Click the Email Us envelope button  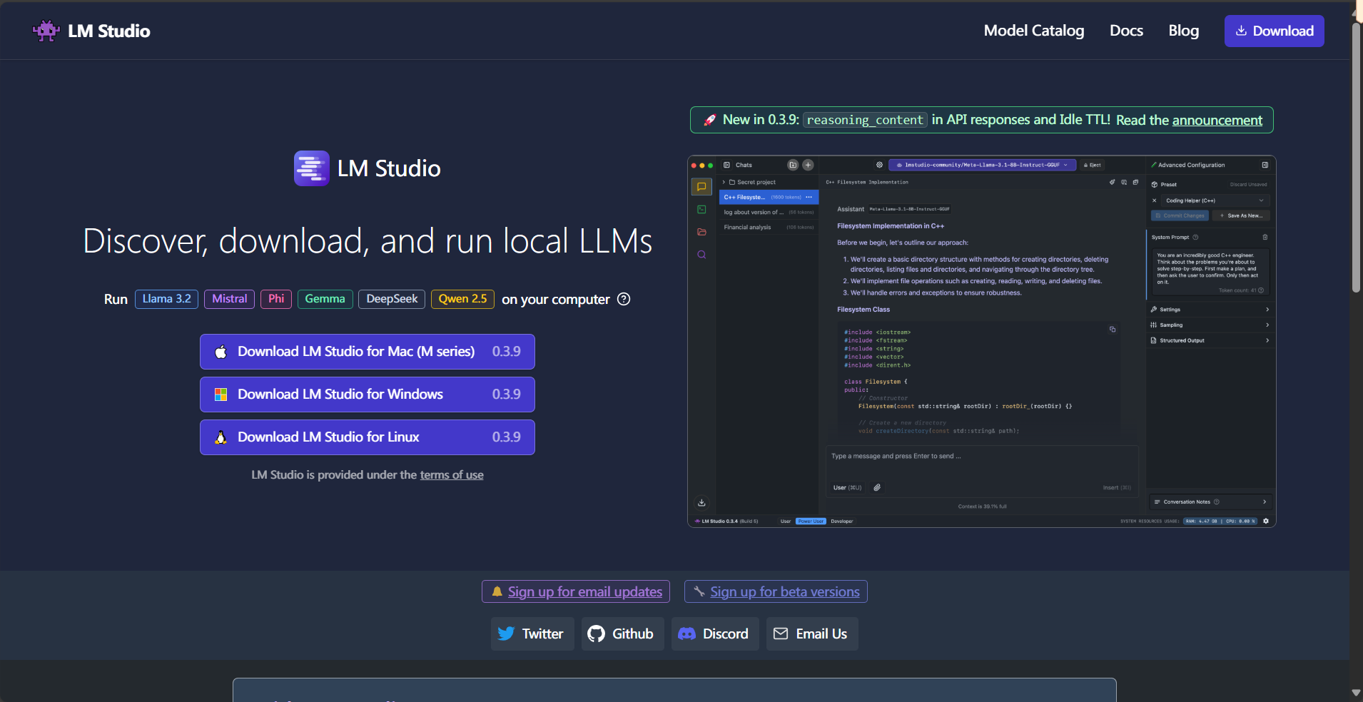pyautogui.click(x=812, y=634)
